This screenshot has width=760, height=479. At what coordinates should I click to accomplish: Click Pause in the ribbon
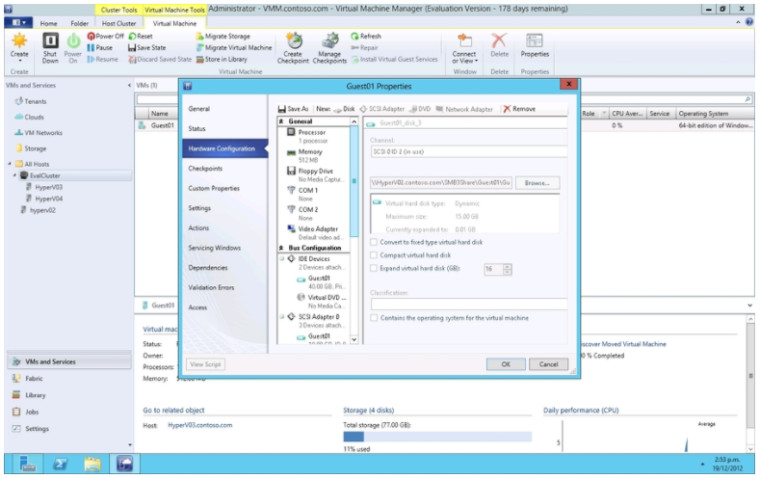coord(100,47)
